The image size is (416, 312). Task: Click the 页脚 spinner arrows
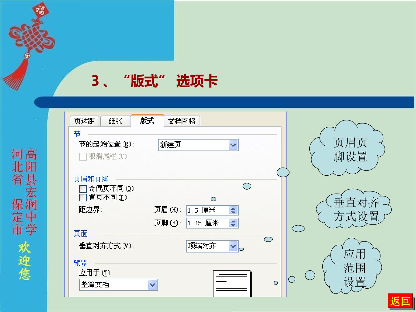coord(233,223)
